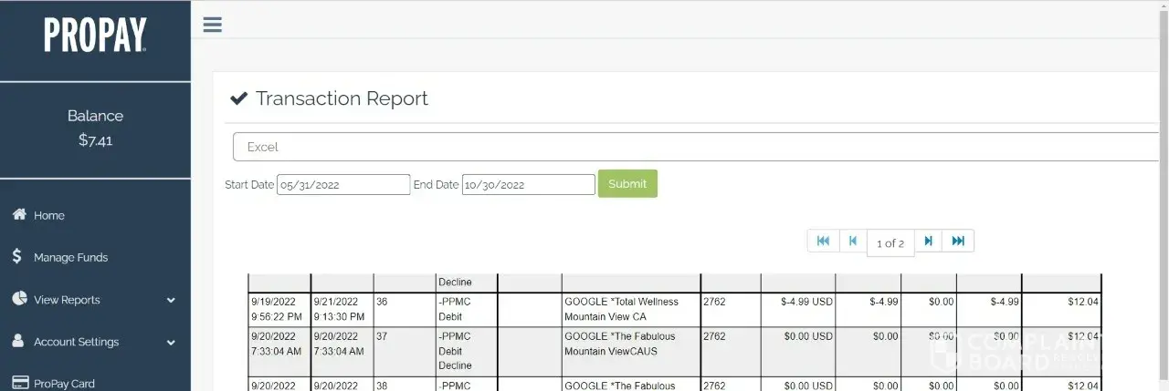The height and width of the screenshot is (391, 1169).
Task: Click the ProPay Card icon
Action: 18,383
